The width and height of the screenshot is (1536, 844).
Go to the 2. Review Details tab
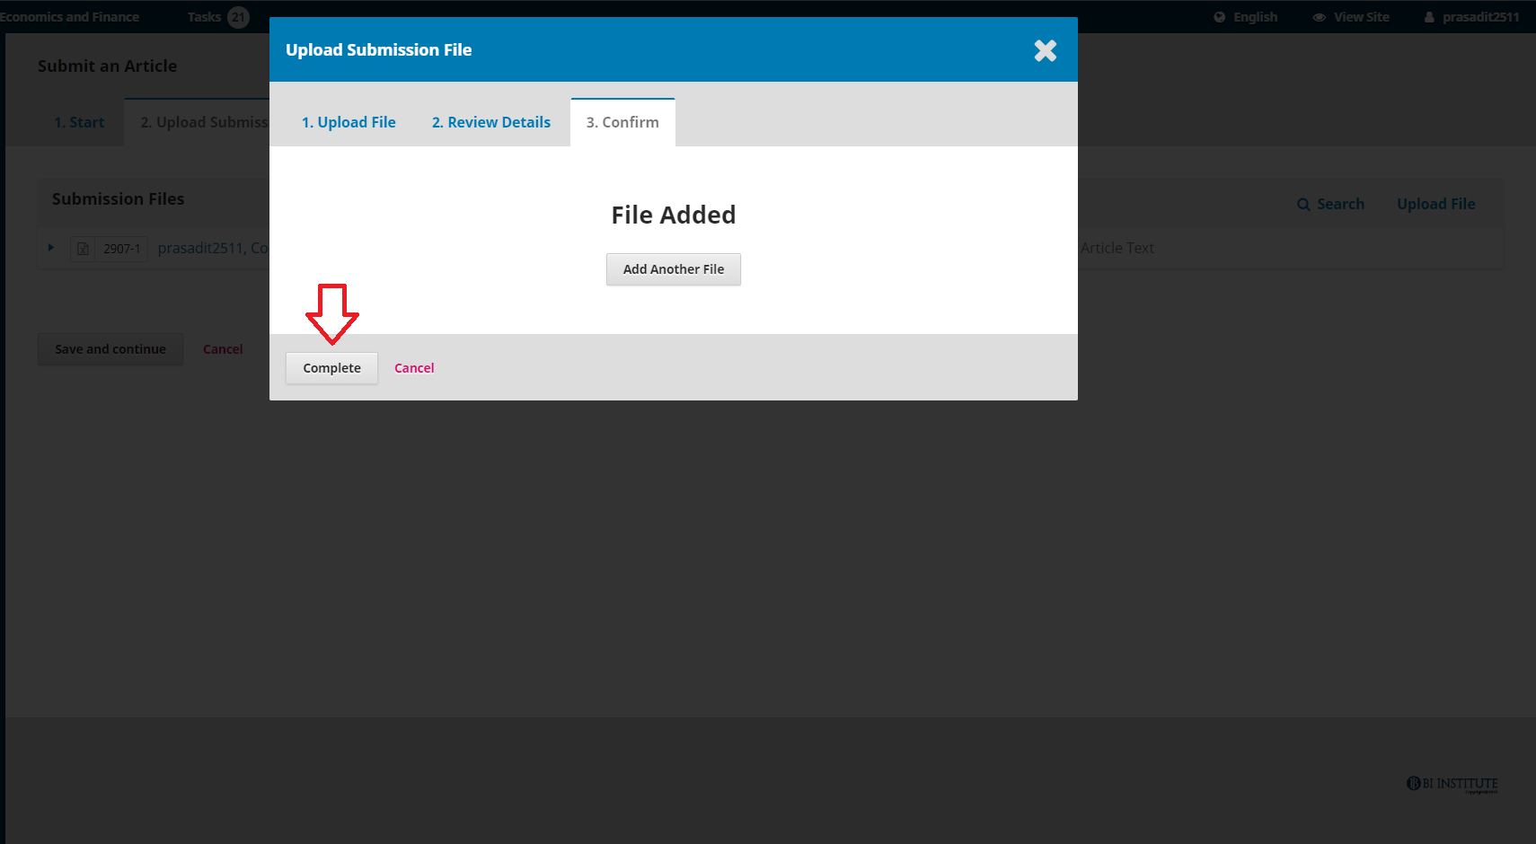[x=491, y=122]
